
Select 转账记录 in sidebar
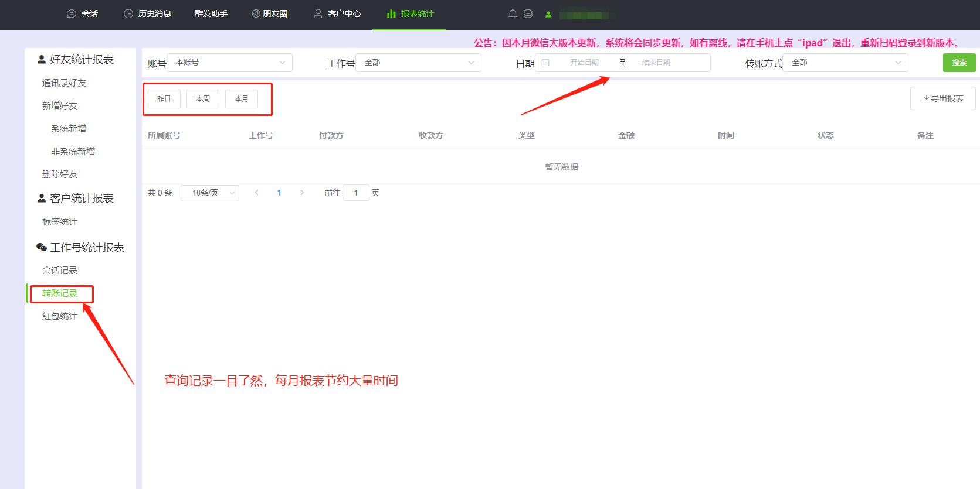pyautogui.click(x=60, y=293)
